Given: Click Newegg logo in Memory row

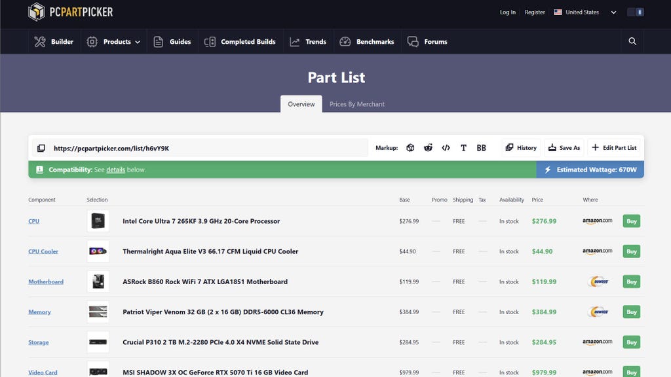Looking at the screenshot, I should click(598, 312).
